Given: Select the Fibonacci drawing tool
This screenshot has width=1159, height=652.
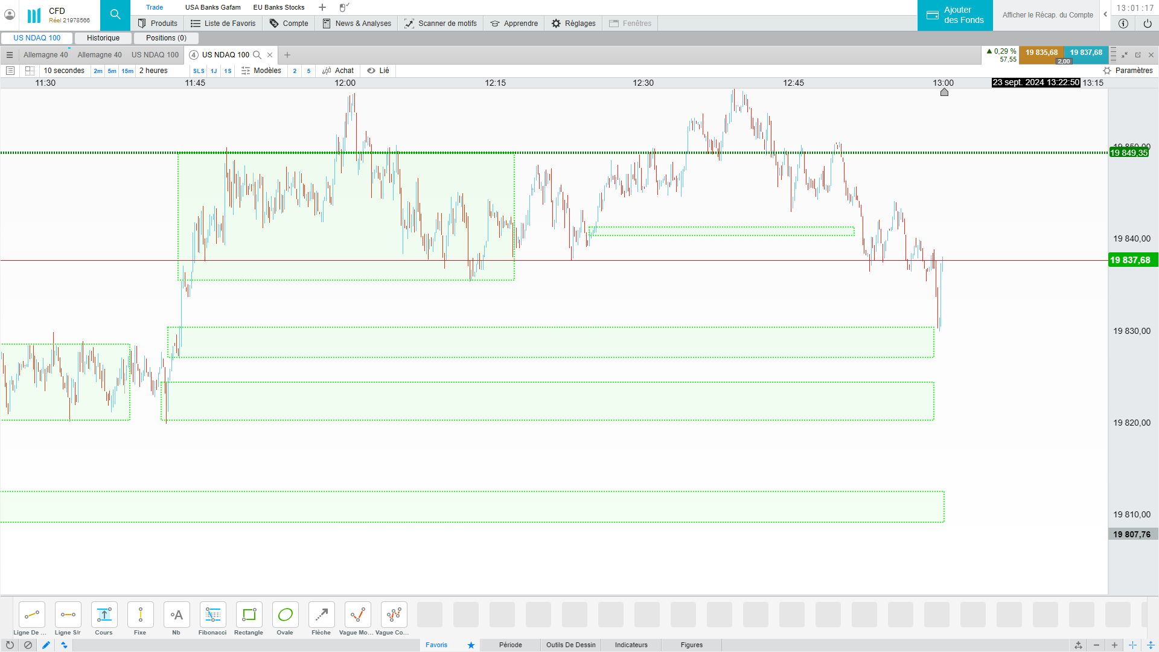Looking at the screenshot, I should click(x=212, y=615).
